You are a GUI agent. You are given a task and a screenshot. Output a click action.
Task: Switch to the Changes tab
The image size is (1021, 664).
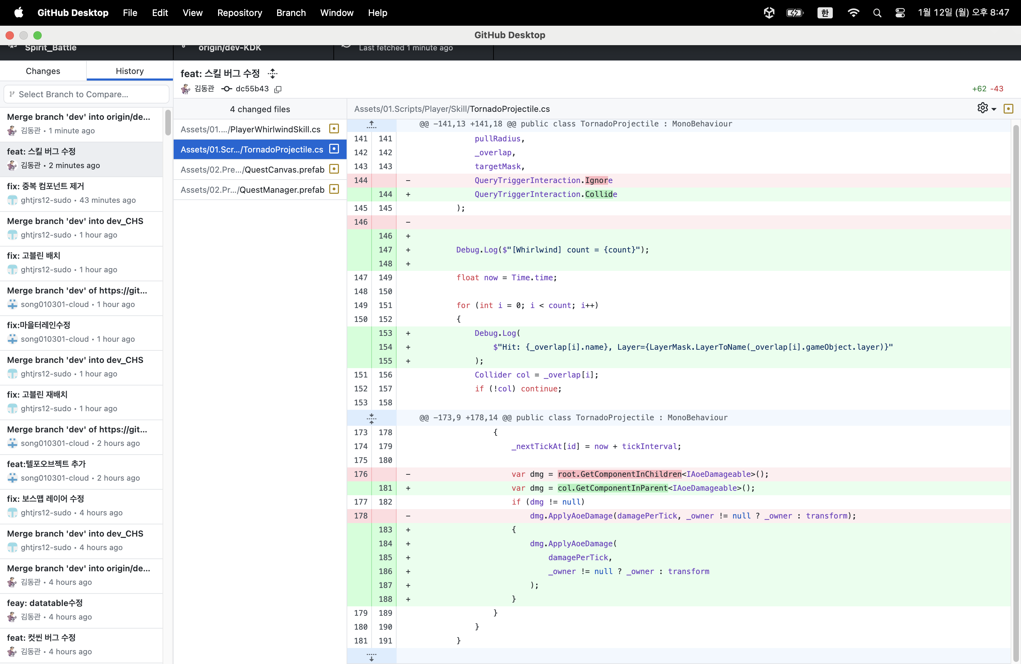[x=43, y=71]
